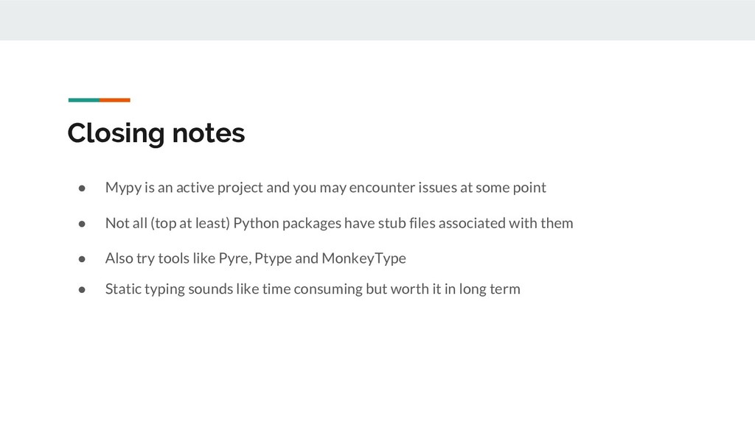
Task: Click the bullet dot before "Also try tools"
Action: tap(83, 258)
